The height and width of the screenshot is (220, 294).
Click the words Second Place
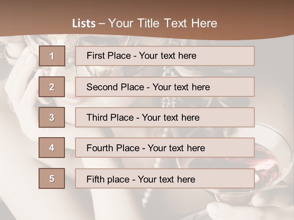pyautogui.click(x=115, y=87)
